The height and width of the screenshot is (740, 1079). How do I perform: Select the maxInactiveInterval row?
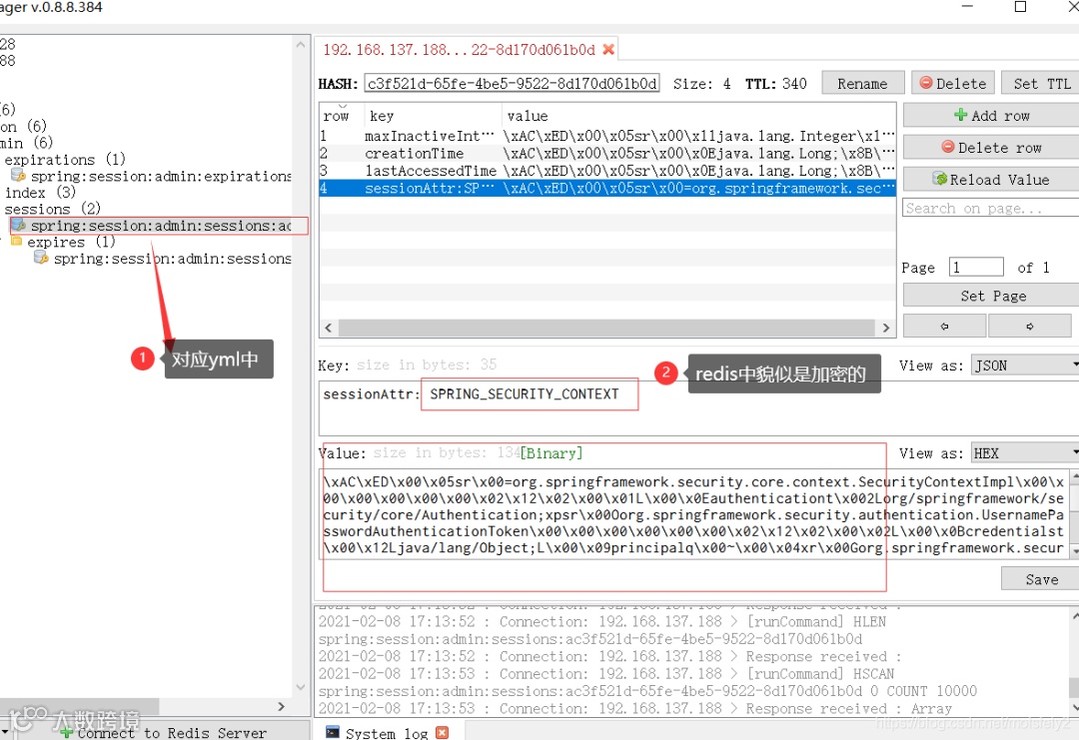[607, 136]
